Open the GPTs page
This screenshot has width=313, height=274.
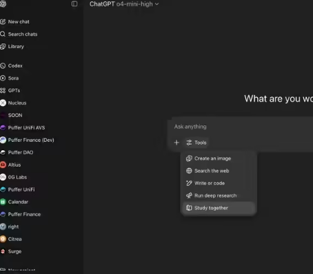pyautogui.click(x=14, y=91)
